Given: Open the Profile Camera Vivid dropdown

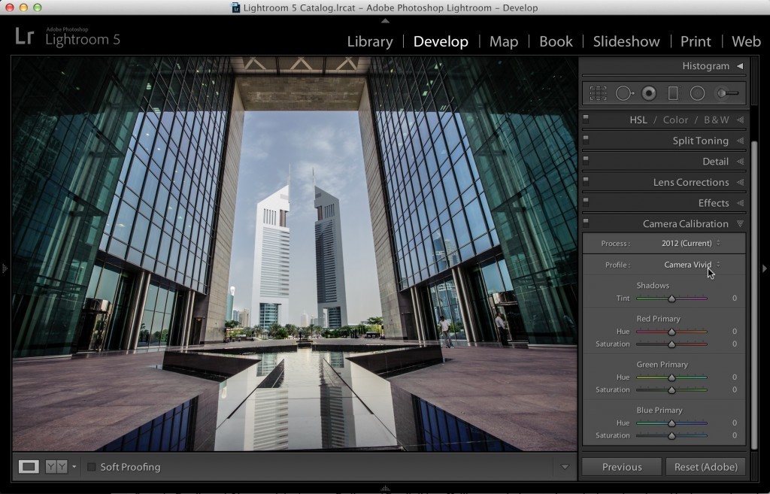Looking at the screenshot, I should point(692,265).
